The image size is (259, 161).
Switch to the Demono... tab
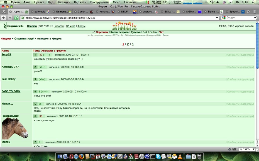click(x=62, y=12)
